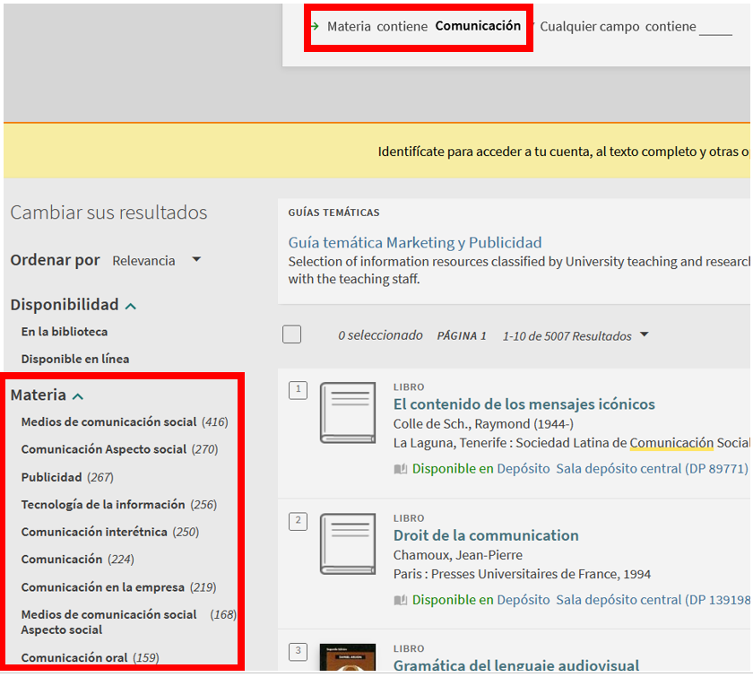Click green arrow beside Materia contiene
Image resolution: width=753 pixels, height=677 pixels.
315,26
